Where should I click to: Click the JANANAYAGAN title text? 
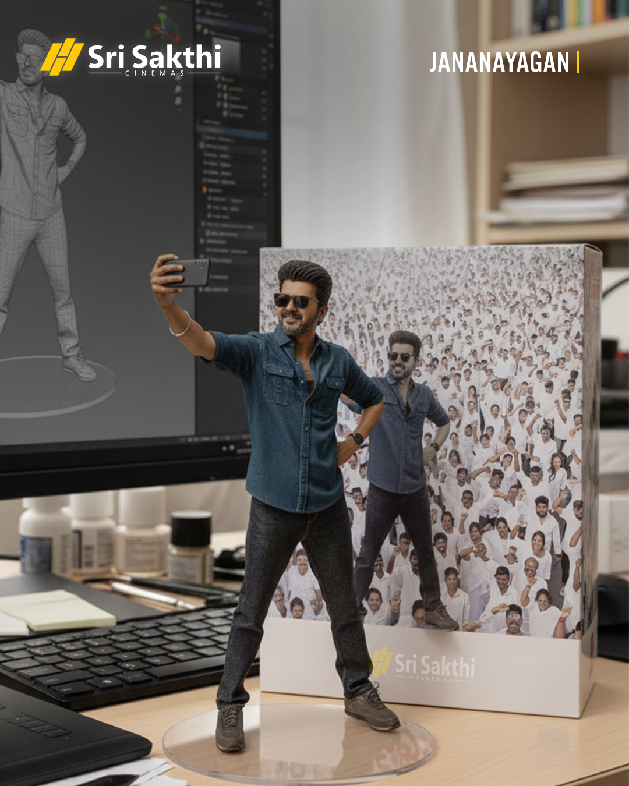[499, 62]
